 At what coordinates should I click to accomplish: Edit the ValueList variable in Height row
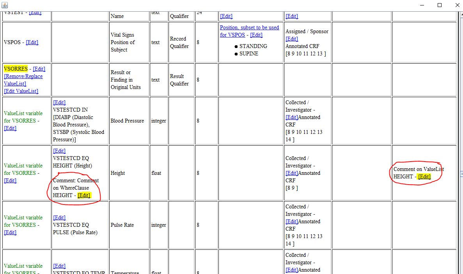10,180
